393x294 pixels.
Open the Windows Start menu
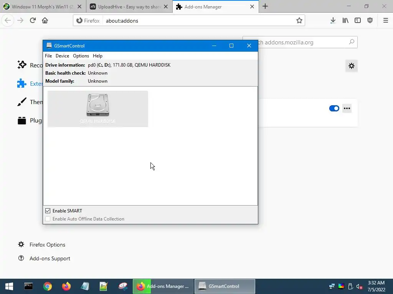(9, 286)
